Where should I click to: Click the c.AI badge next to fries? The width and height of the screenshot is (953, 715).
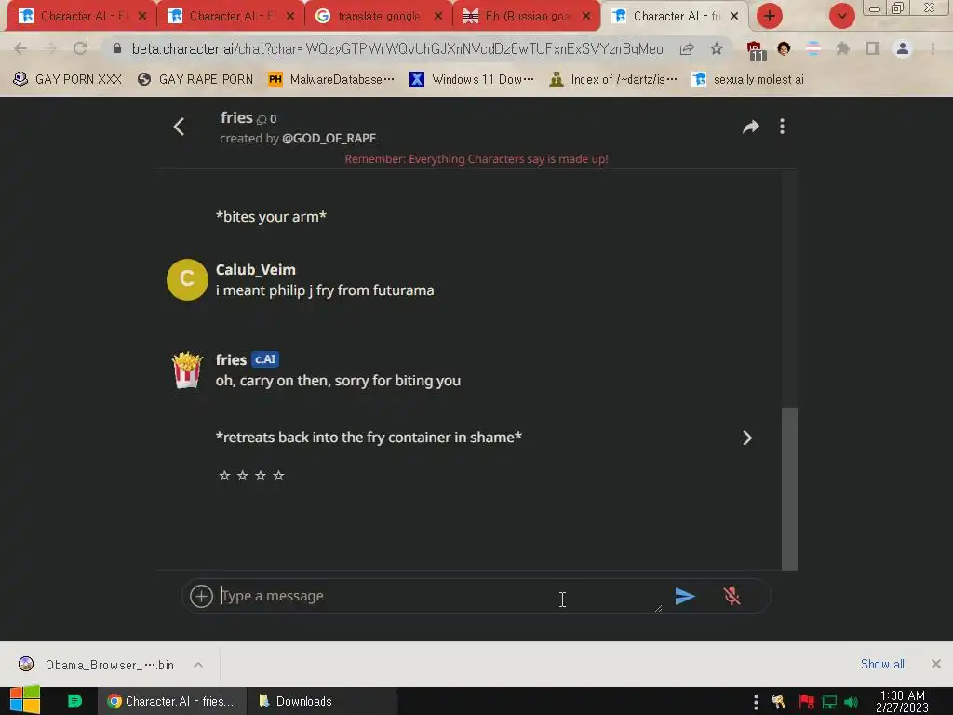coord(265,359)
